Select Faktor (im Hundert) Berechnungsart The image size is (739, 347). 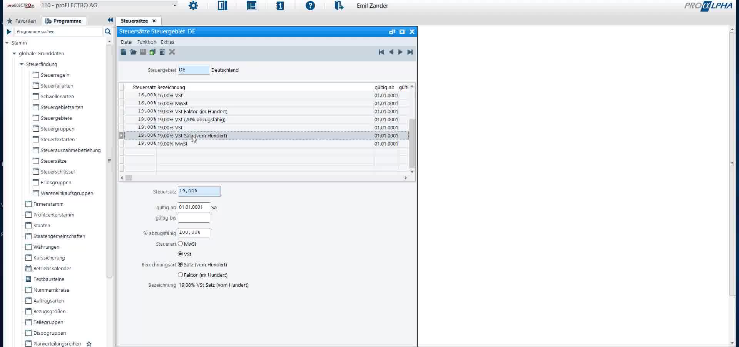tap(180, 275)
